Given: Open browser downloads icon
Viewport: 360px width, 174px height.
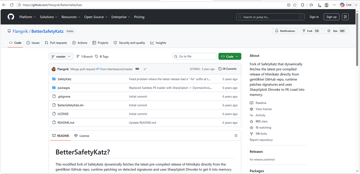Looking at the screenshot, I should point(319,5).
